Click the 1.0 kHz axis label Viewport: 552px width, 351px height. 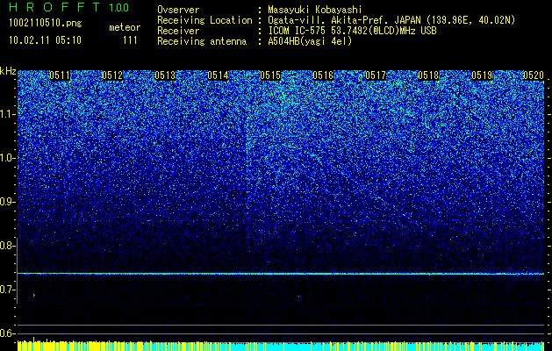click(x=7, y=158)
